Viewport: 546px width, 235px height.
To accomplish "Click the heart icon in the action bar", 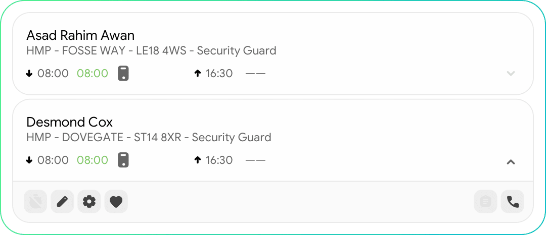I will tap(116, 202).
